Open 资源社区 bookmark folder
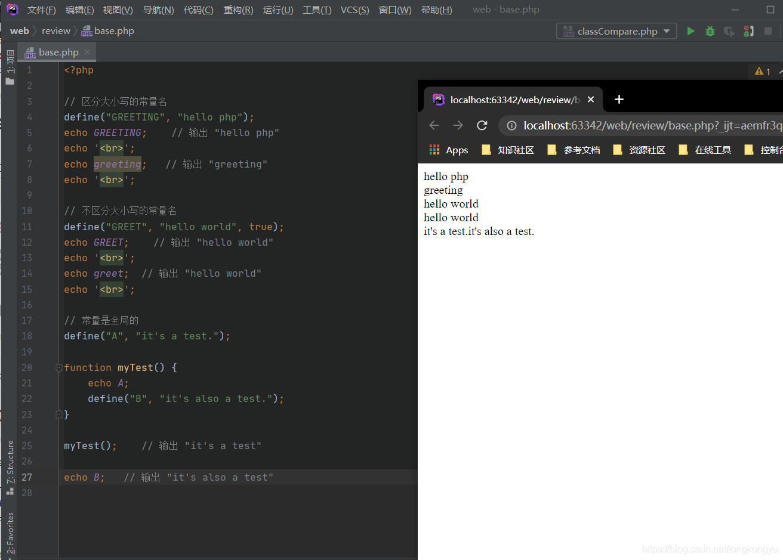Screen dimensions: 783x560 (x=640, y=150)
